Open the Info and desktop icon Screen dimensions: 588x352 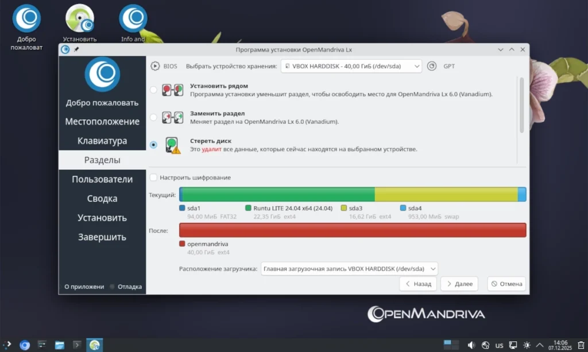133,23
